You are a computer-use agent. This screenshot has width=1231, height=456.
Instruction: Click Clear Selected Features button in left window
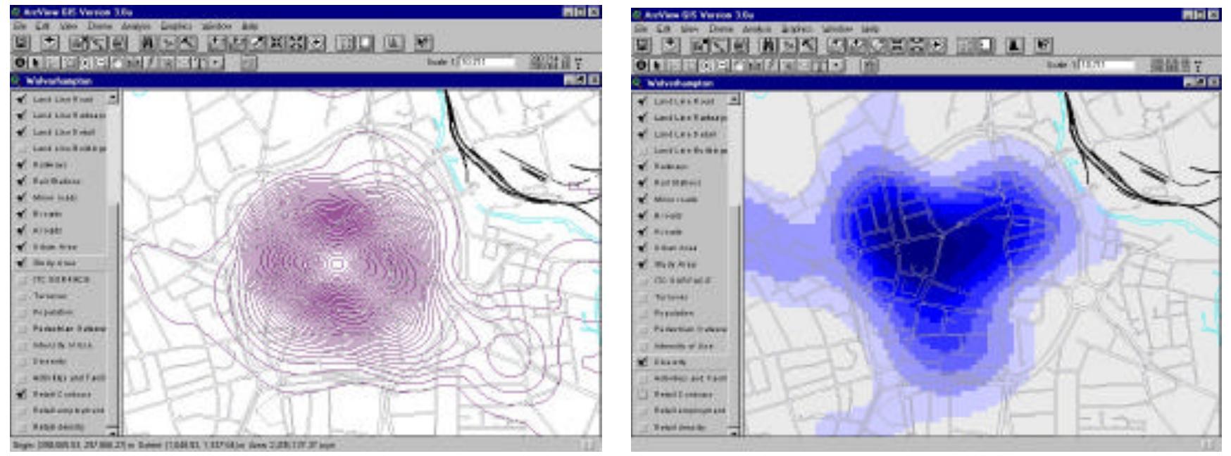coord(366,43)
